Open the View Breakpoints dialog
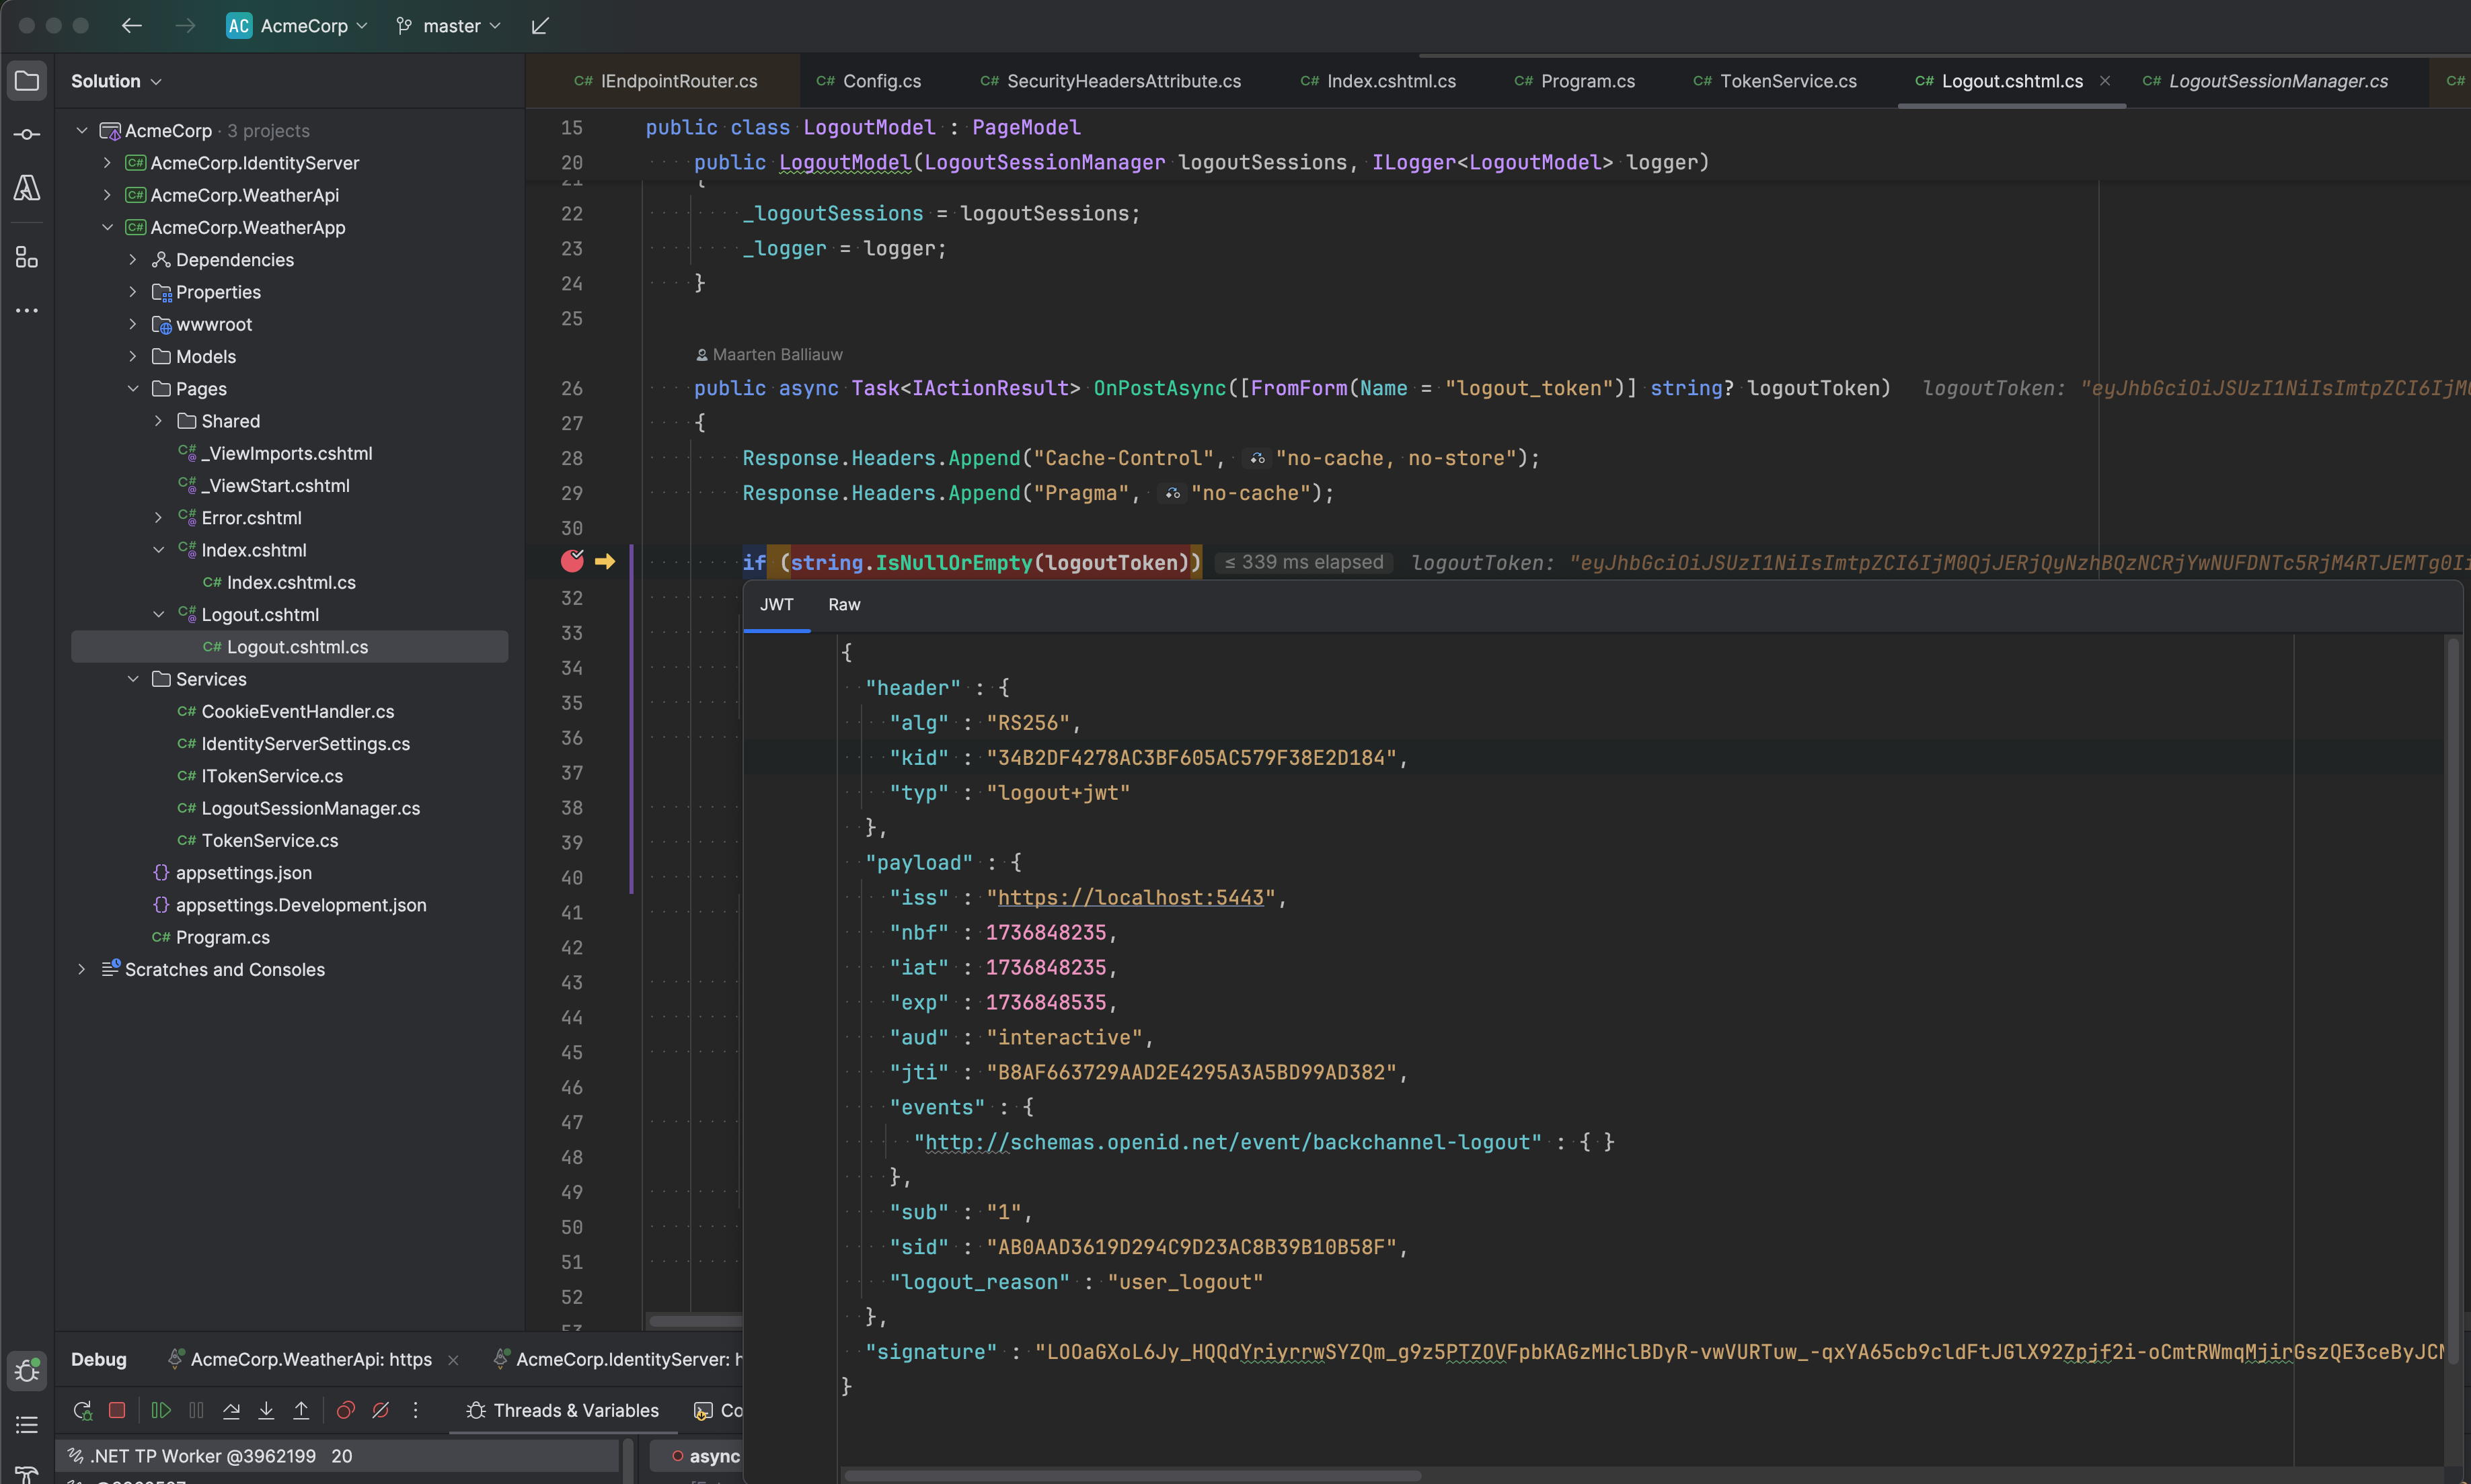Viewport: 2471px width, 1484px height. [345, 1410]
